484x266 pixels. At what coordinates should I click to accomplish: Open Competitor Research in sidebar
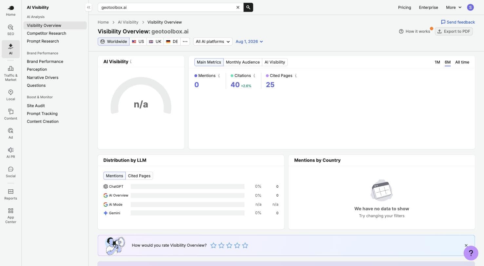pos(47,33)
